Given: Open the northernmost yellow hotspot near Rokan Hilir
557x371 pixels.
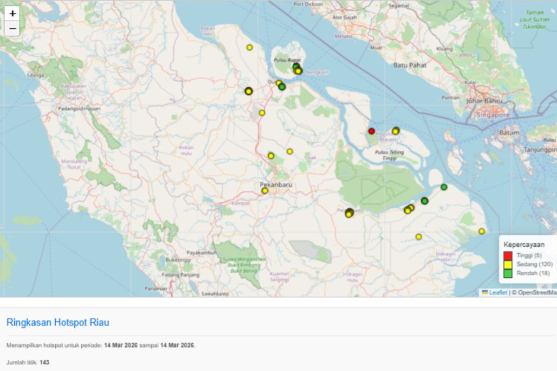Looking at the screenshot, I should pyautogui.click(x=250, y=47).
